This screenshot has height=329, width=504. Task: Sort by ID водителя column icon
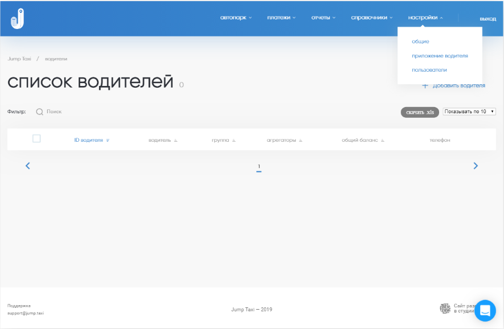[x=108, y=141]
